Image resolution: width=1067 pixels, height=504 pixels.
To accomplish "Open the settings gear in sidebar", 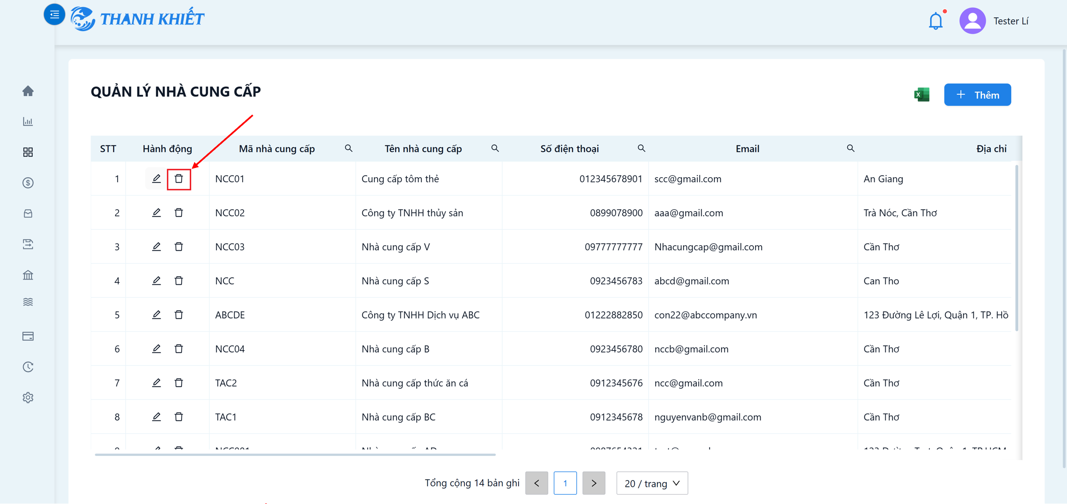I will click(28, 397).
